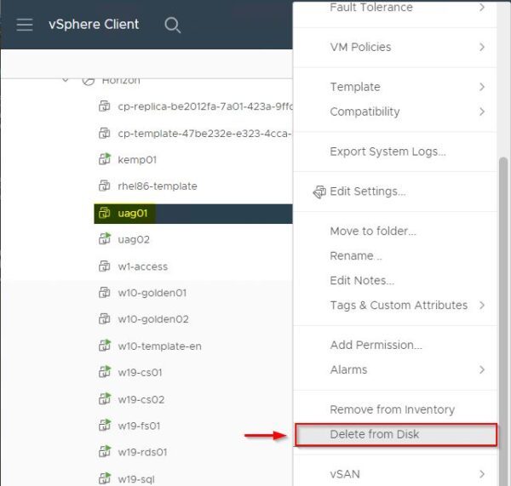The width and height of the screenshot is (511, 486).
Task: Click the w10-template-en VM icon
Action: 105,346
